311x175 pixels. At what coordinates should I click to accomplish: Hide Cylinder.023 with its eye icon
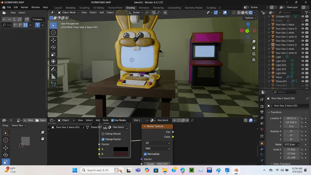303,17
